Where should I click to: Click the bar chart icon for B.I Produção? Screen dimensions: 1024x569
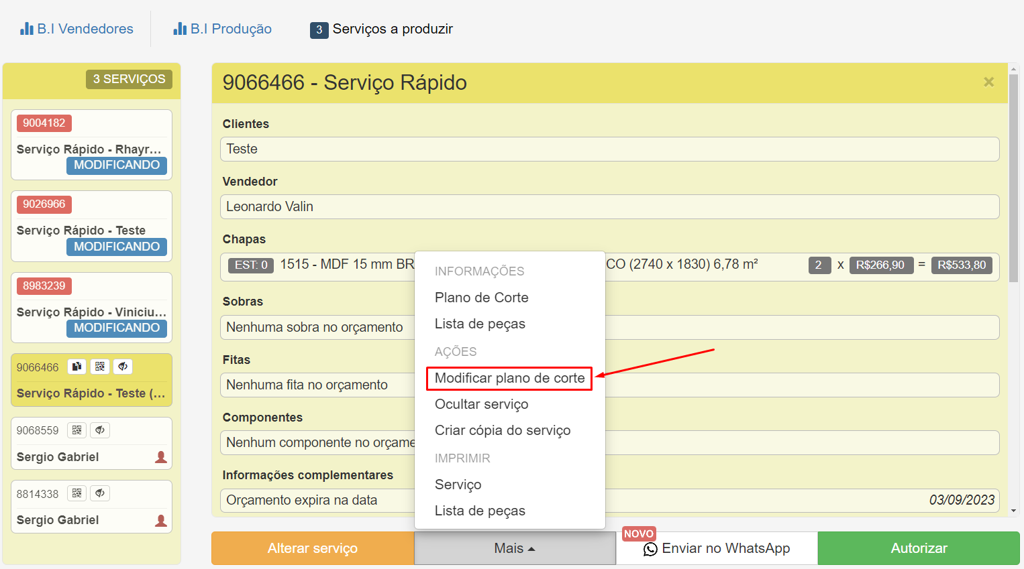(180, 29)
